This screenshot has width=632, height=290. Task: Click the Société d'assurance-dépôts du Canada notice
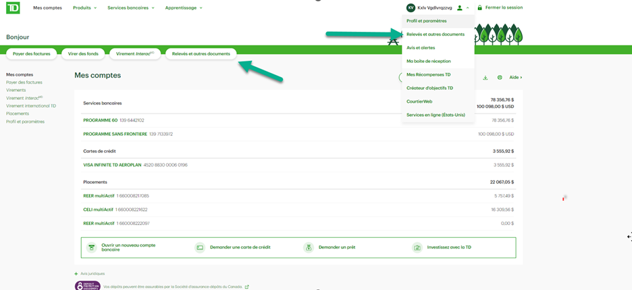pos(173,287)
